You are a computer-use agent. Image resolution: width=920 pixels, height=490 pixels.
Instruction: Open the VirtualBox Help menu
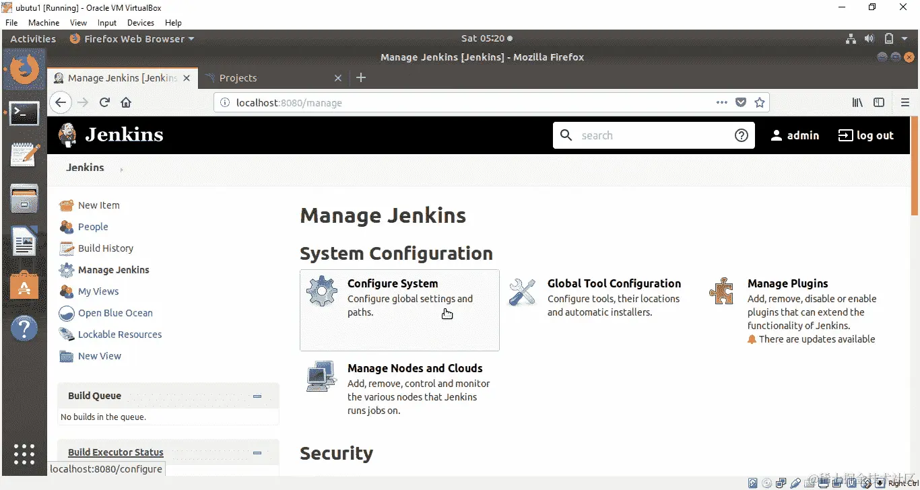[173, 23]
